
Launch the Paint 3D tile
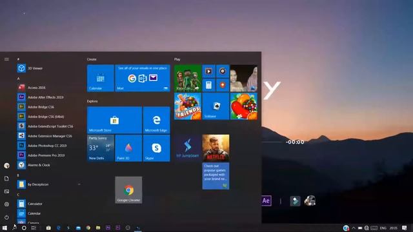pyautogui.click(x=128, y=148)
